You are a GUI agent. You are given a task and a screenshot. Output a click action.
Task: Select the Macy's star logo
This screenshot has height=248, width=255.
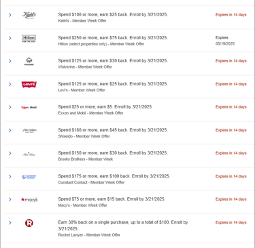[x=29, y=199]
